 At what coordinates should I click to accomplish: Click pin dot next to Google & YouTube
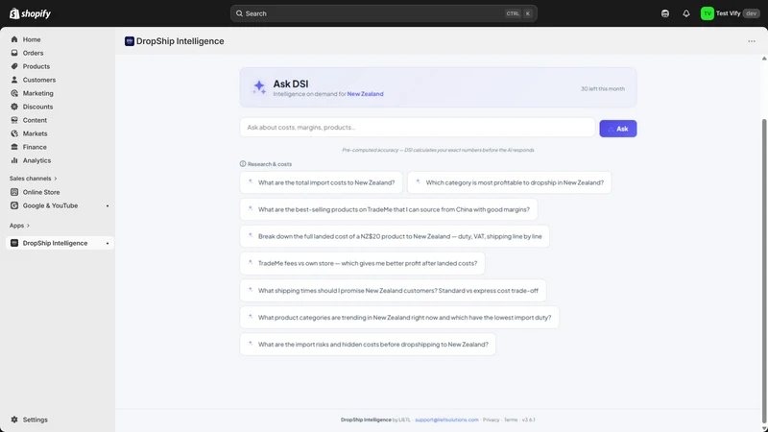[x=108, y=205]
